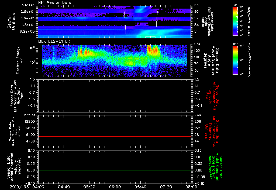The height and width of the screenshot is (190, 276).
Task: Select the 'MEx ELS-01 LR' panel title
Action: tap(54, 41)
